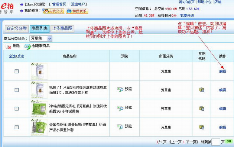Click preview magnifier icon for 玫瑰胜肽面膜 row
Image resolution: width=234 pixels, height=147 pixels.
click(x=120, y=89)
